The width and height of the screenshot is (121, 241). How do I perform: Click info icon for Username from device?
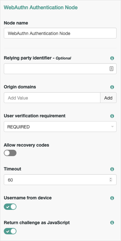click(112, 198)
